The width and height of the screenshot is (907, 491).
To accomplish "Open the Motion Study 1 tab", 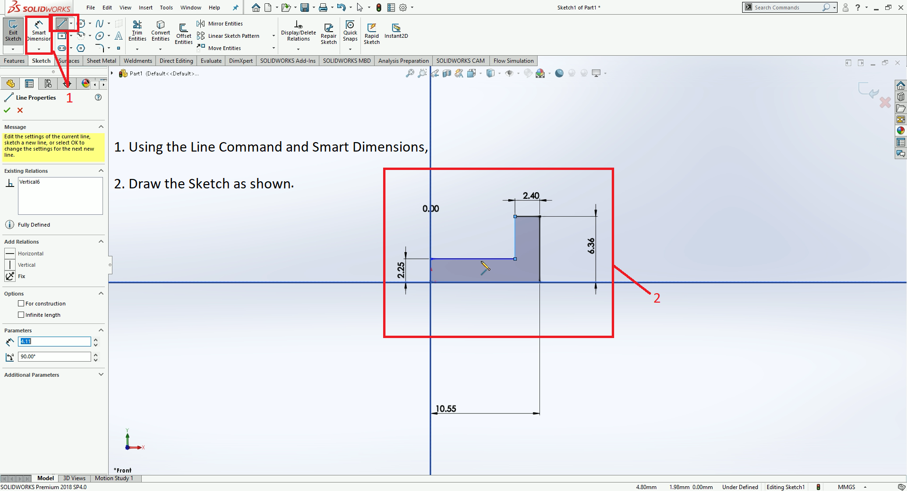I will click(114, 478).
